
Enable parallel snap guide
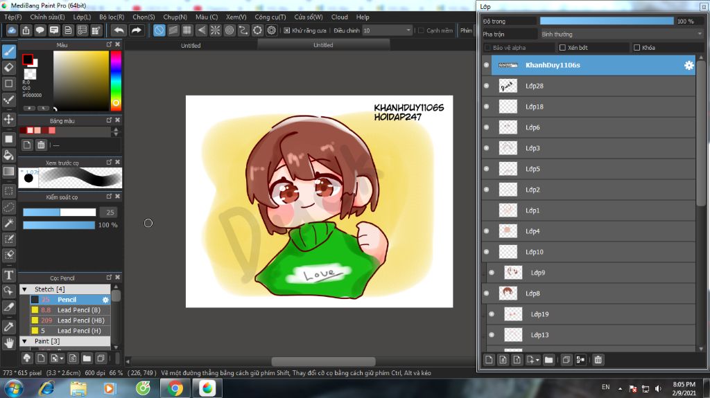coord(173,30)
